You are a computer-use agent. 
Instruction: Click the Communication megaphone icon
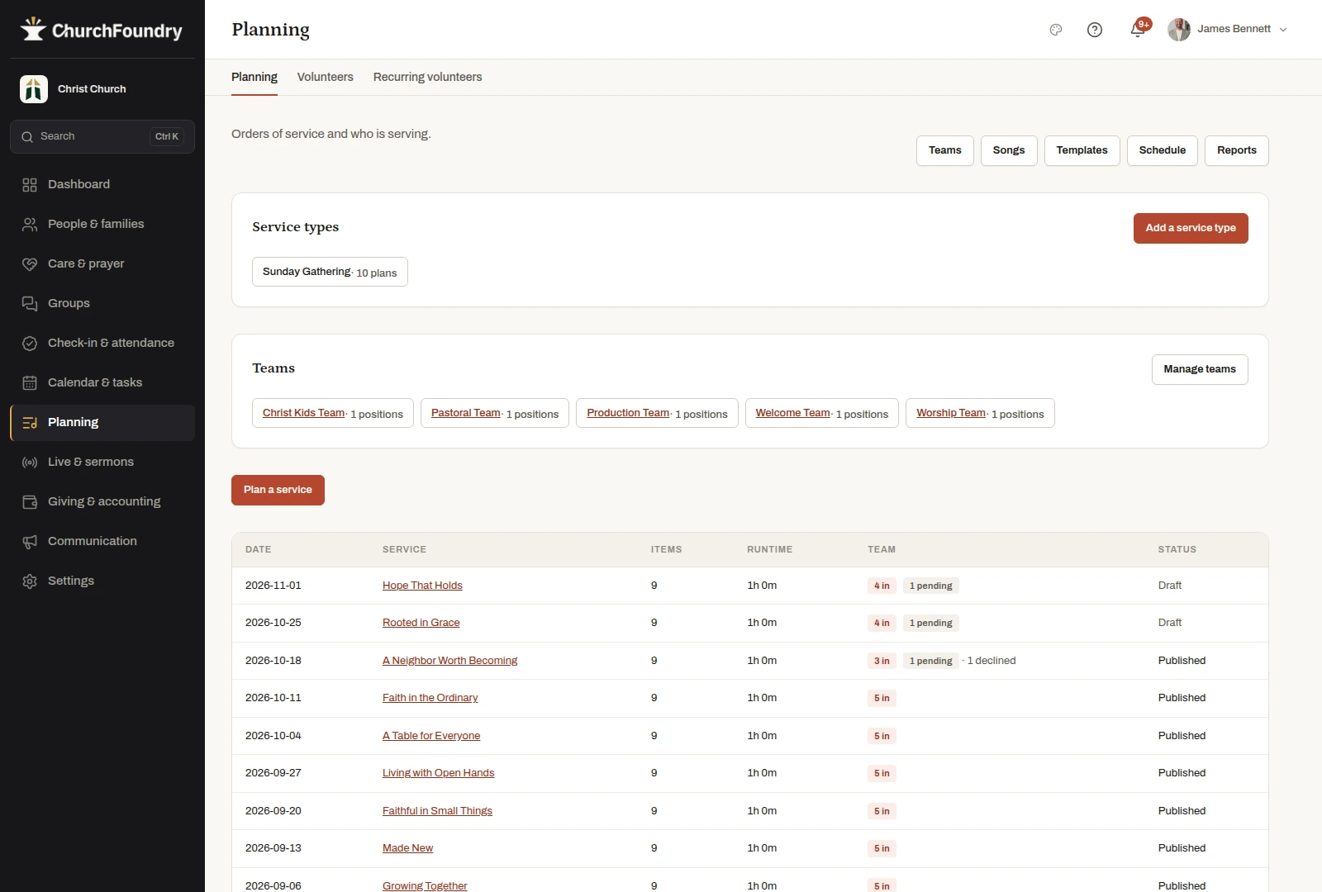coord(30,542)
